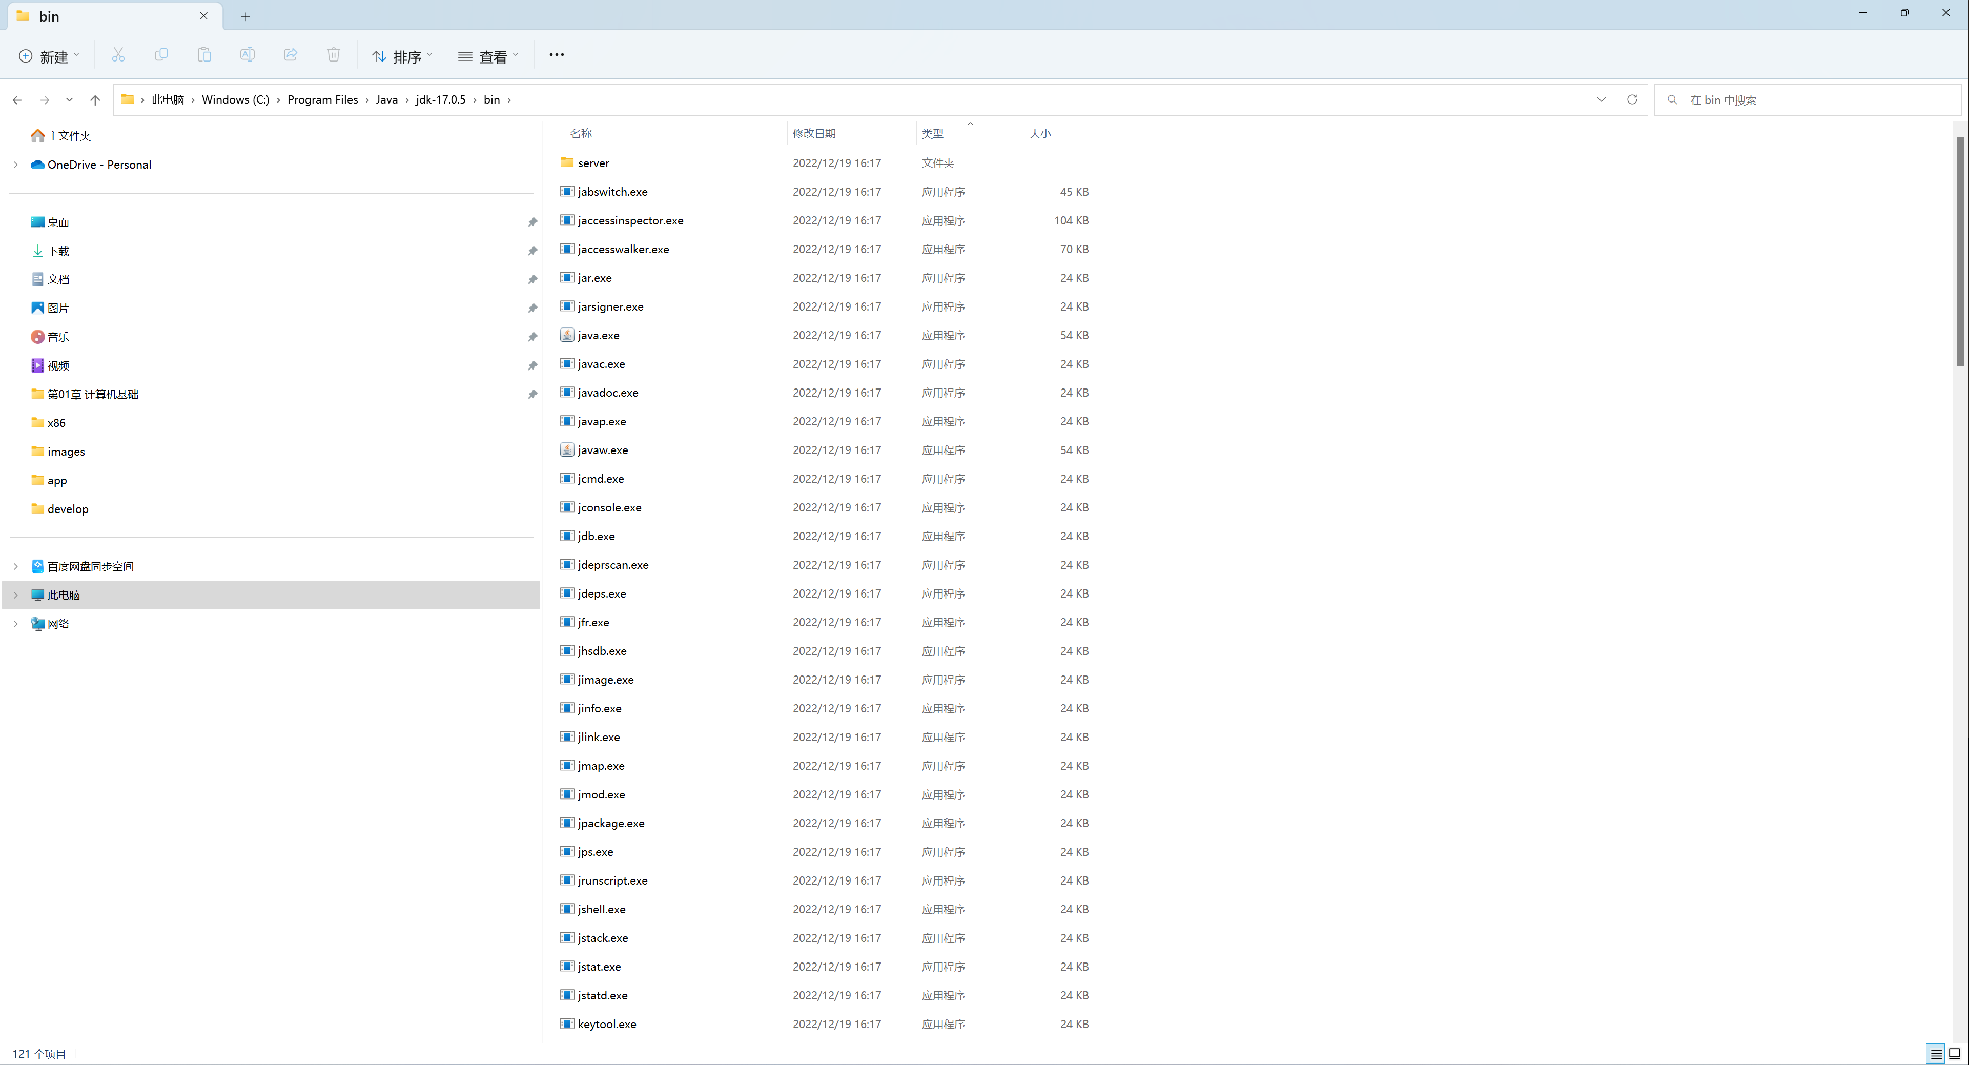Viewport: 1969px width, 1065px height.
Task: Open recent locations dropdown chevron
Action: coord(70,100)
